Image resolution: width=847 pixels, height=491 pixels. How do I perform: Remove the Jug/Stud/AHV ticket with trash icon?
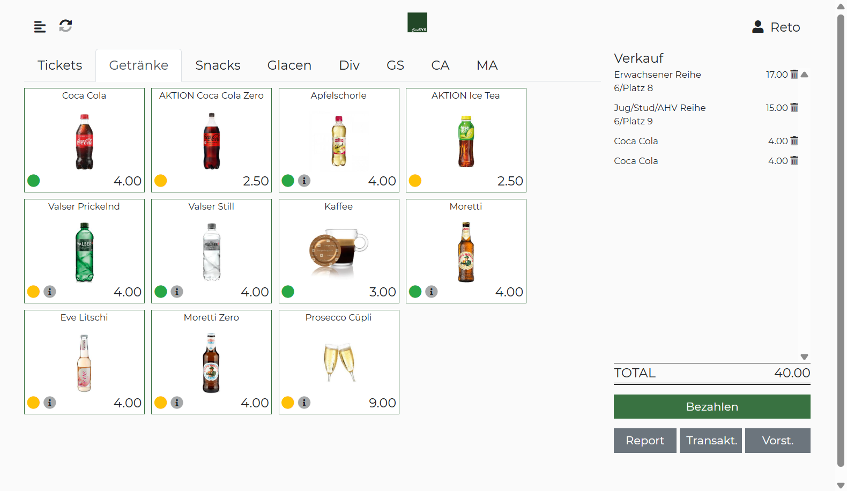click(794, 108)
